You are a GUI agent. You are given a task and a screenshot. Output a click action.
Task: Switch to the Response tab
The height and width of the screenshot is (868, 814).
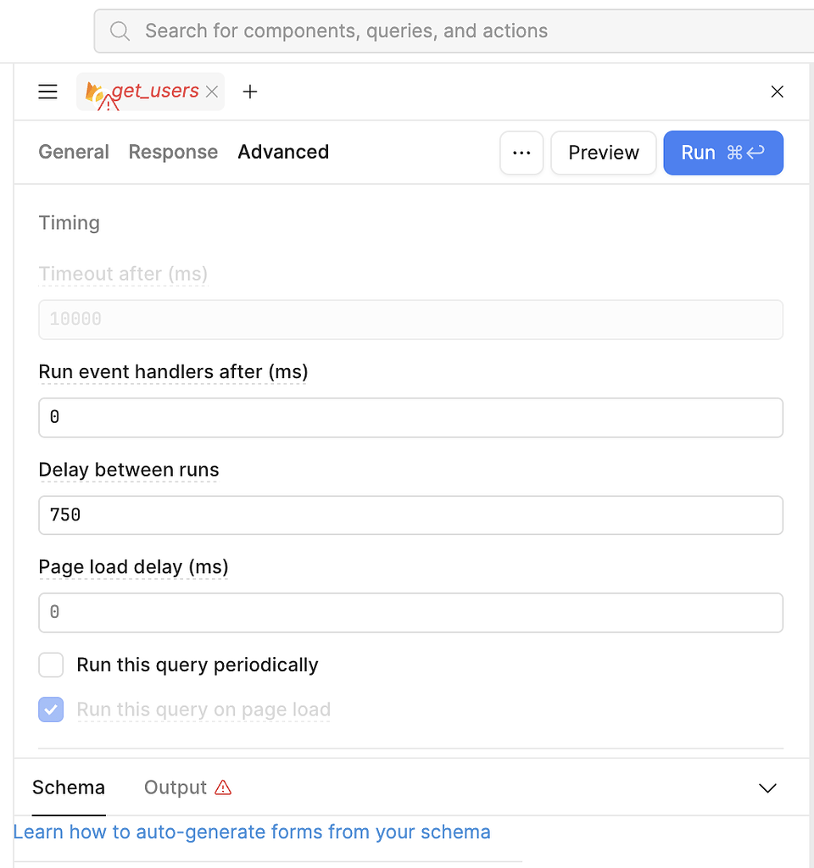coord(173,153)
